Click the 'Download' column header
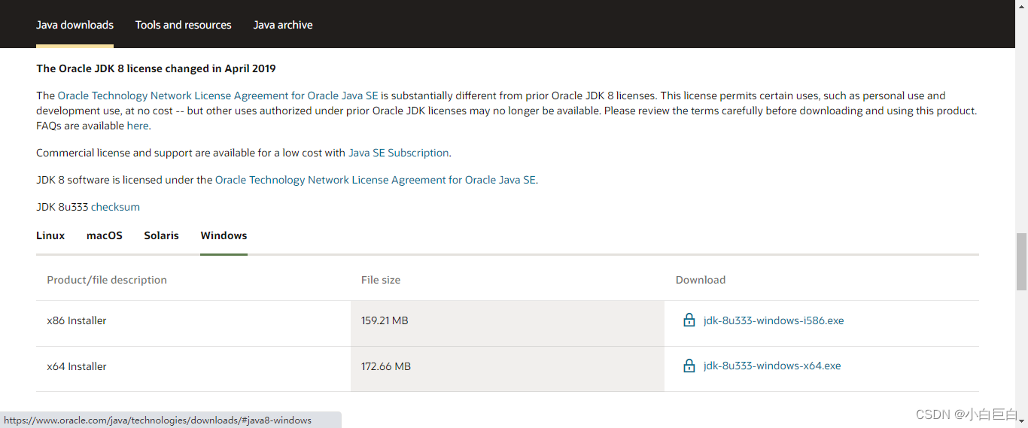Screen dimensions: 1028x428 [x=701, y=280]
